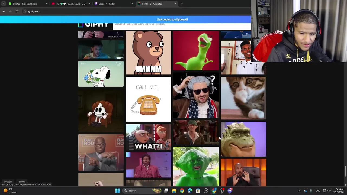Open Discord from the taskbar
Viewport: 347px width, 195px height.
[x=230, y=191]
